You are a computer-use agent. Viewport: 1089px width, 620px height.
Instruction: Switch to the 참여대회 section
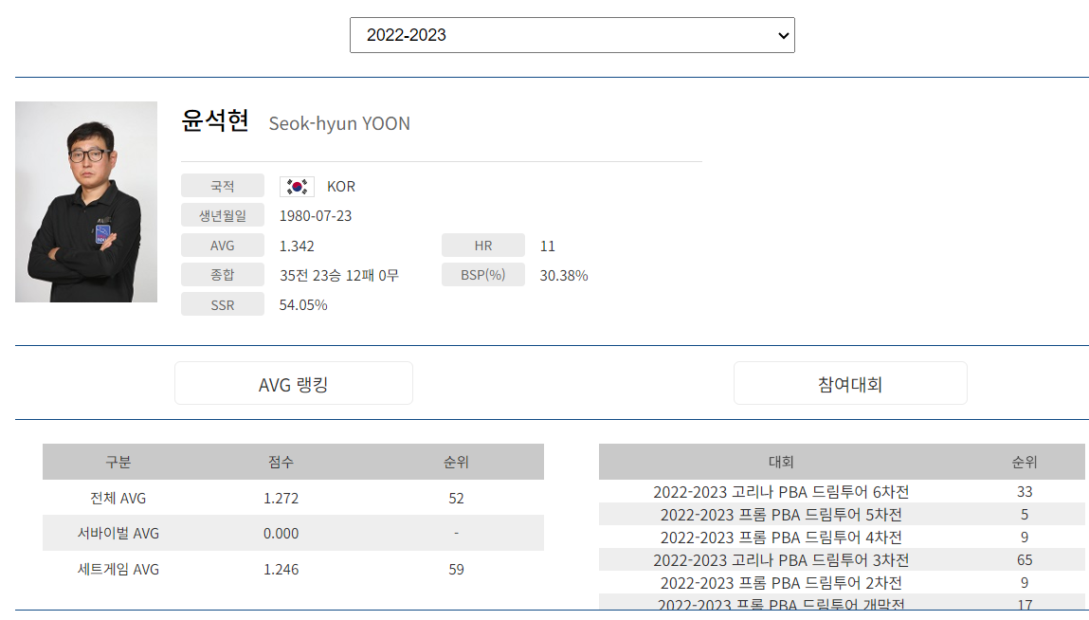click(849, 382)
